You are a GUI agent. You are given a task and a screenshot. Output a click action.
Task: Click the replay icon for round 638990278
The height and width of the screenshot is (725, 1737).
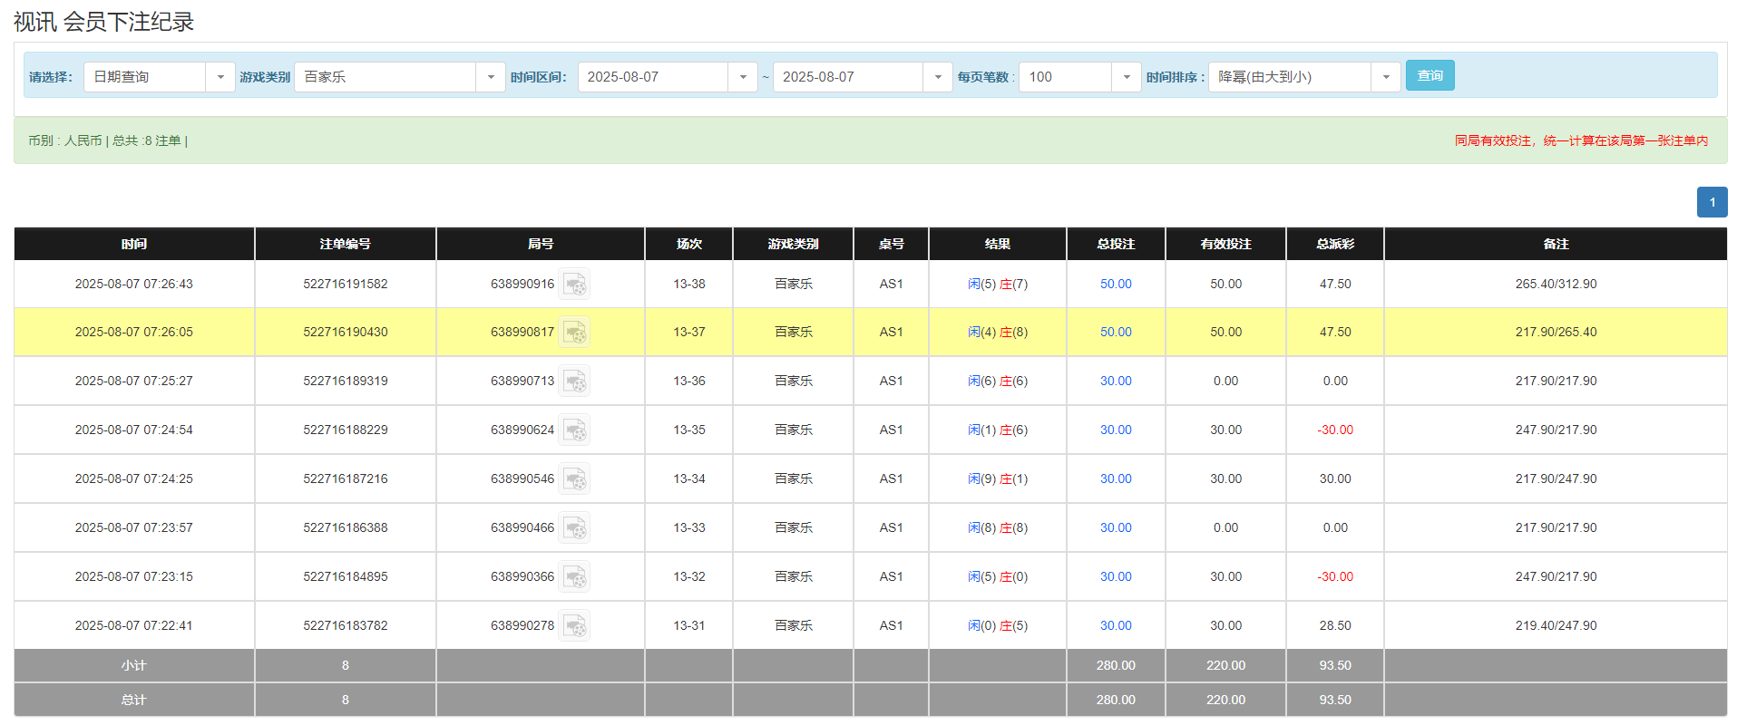tap(574, 626)
